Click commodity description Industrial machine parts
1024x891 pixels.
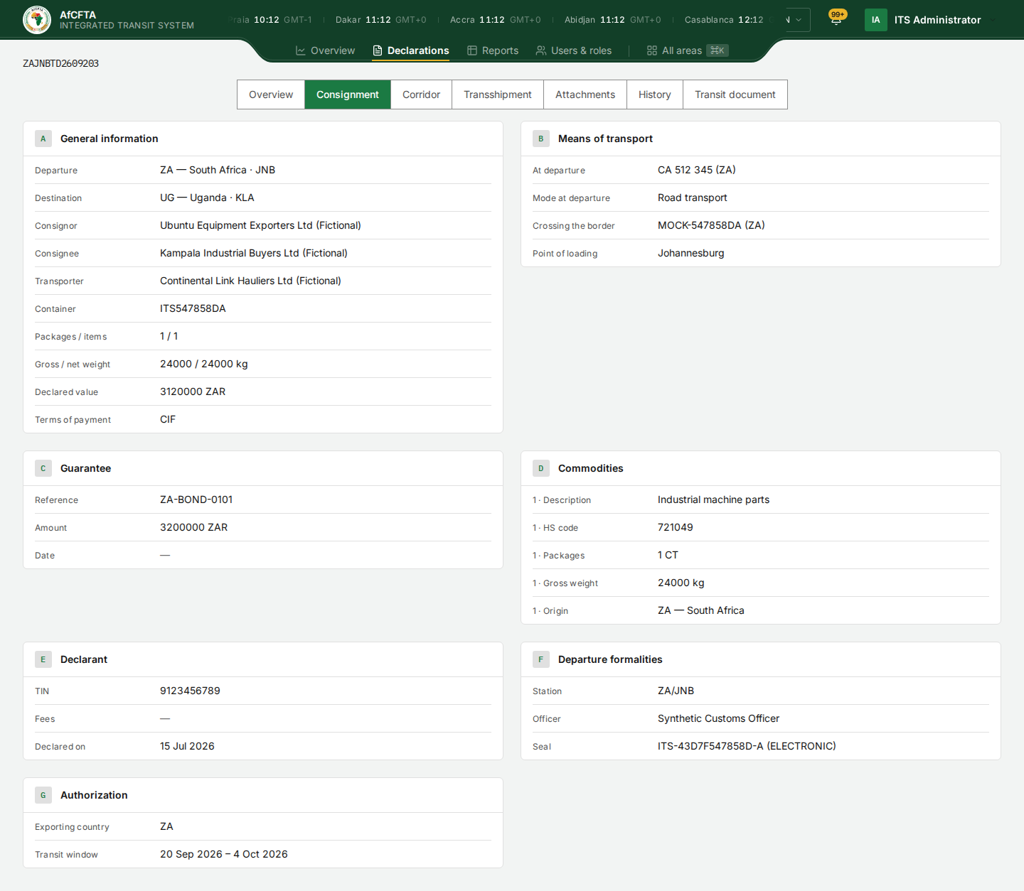tap(713, 499)
